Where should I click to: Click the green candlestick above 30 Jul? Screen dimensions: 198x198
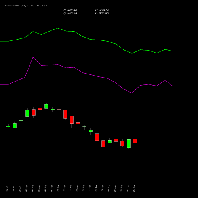coord(15,126)
